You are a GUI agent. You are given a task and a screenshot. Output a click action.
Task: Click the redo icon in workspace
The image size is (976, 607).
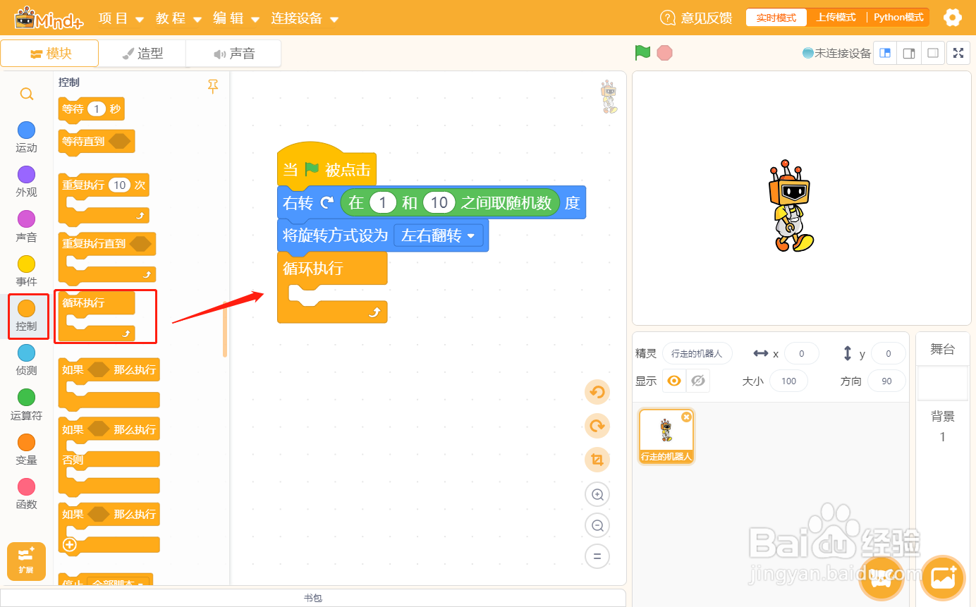pyautogui.click(x=597, y=426)
